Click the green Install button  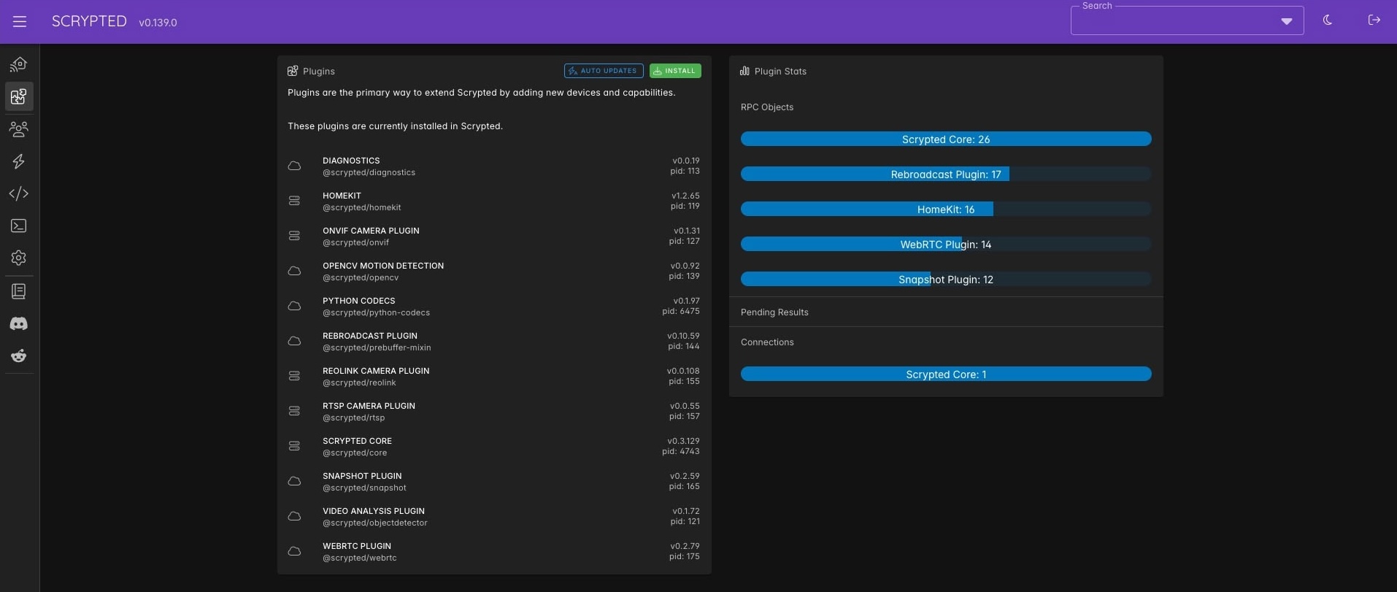[x=675, y=71]
